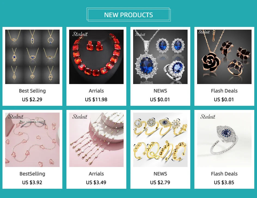Viewport: 257px width, 198px height.
Task: Open the gold evil eye necklaces thumbnail
Action: pyautogui.click(x=32, y=57)
